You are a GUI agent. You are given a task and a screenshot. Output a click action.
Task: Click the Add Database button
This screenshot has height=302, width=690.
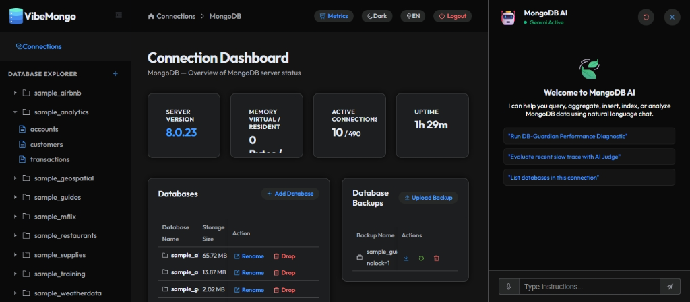click(x=290, y=194)
